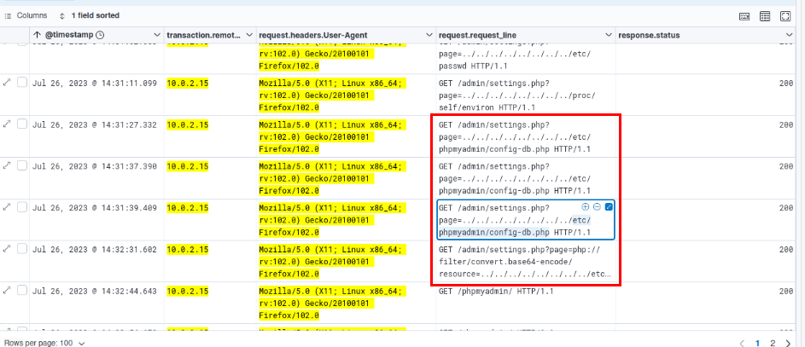Select checkbox for row 14:31:27.332

(x=22, y=124)
